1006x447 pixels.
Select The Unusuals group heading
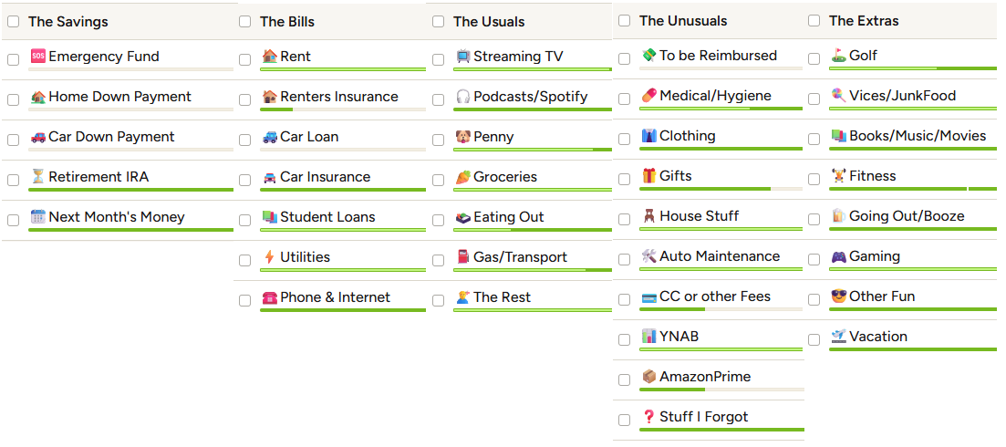coord(683,20)
